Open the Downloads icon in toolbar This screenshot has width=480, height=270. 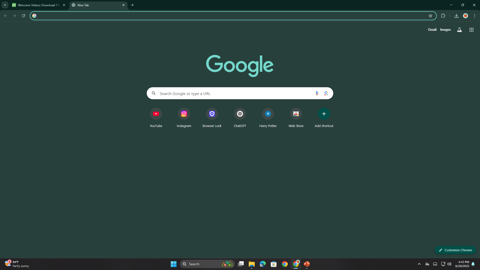click(x=456, y=16)
